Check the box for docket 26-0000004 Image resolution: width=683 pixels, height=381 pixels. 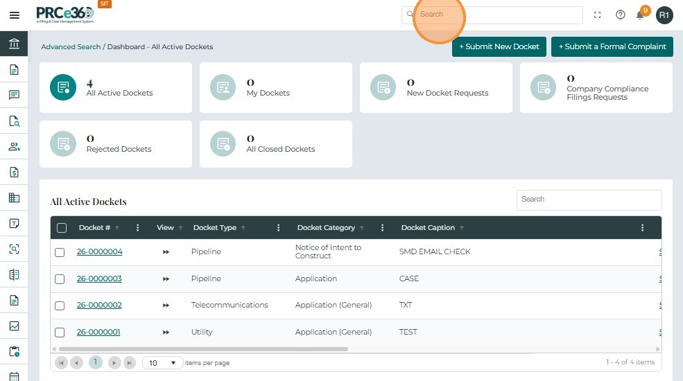click(x=60, y=252)
